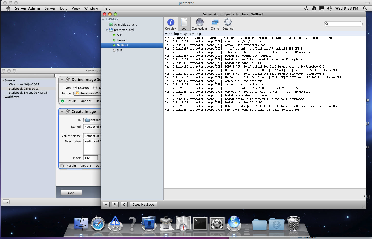Open the Trash in the Dock
372x239 pixels.
coord(293,223)
